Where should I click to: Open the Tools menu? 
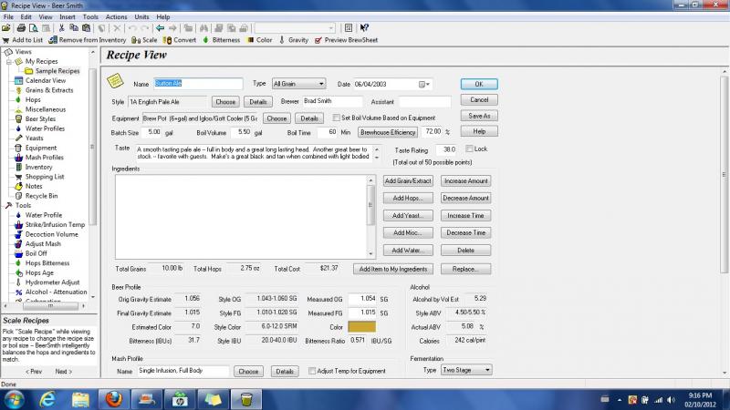(90, 16)
